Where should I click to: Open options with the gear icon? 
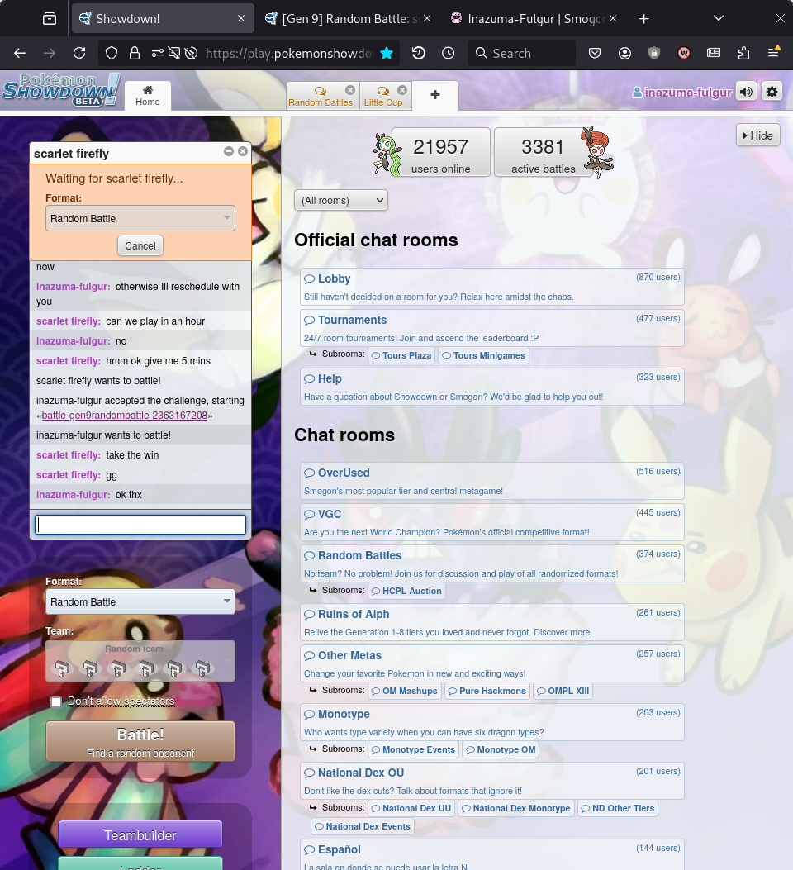coord(772,92)
